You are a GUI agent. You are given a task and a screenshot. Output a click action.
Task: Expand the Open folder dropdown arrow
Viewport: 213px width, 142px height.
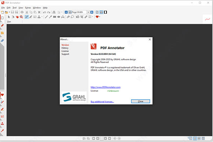click(9, 12)
